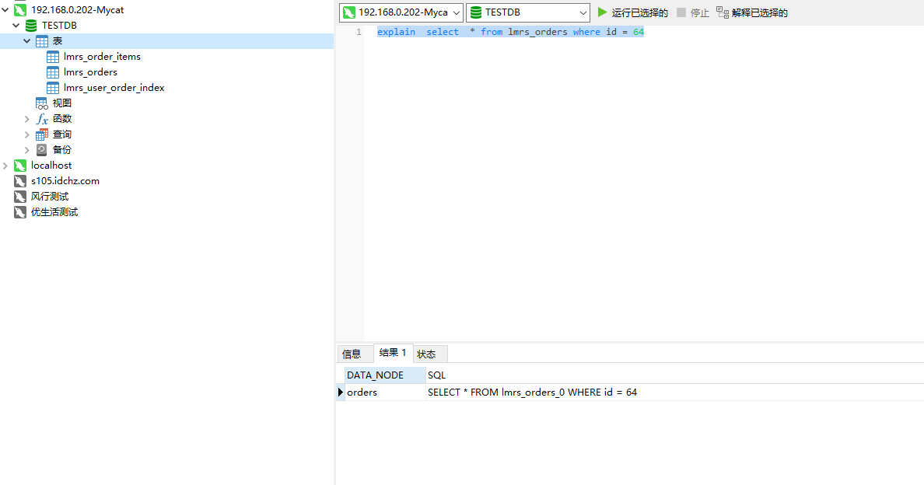Open the connection dropdown 192.168.0.202-Myca

[401, 12]
